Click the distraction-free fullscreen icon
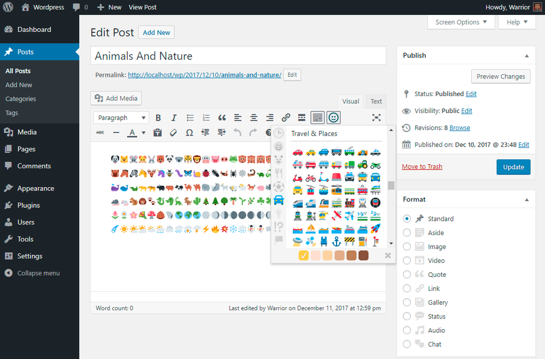 click(376, 117)
